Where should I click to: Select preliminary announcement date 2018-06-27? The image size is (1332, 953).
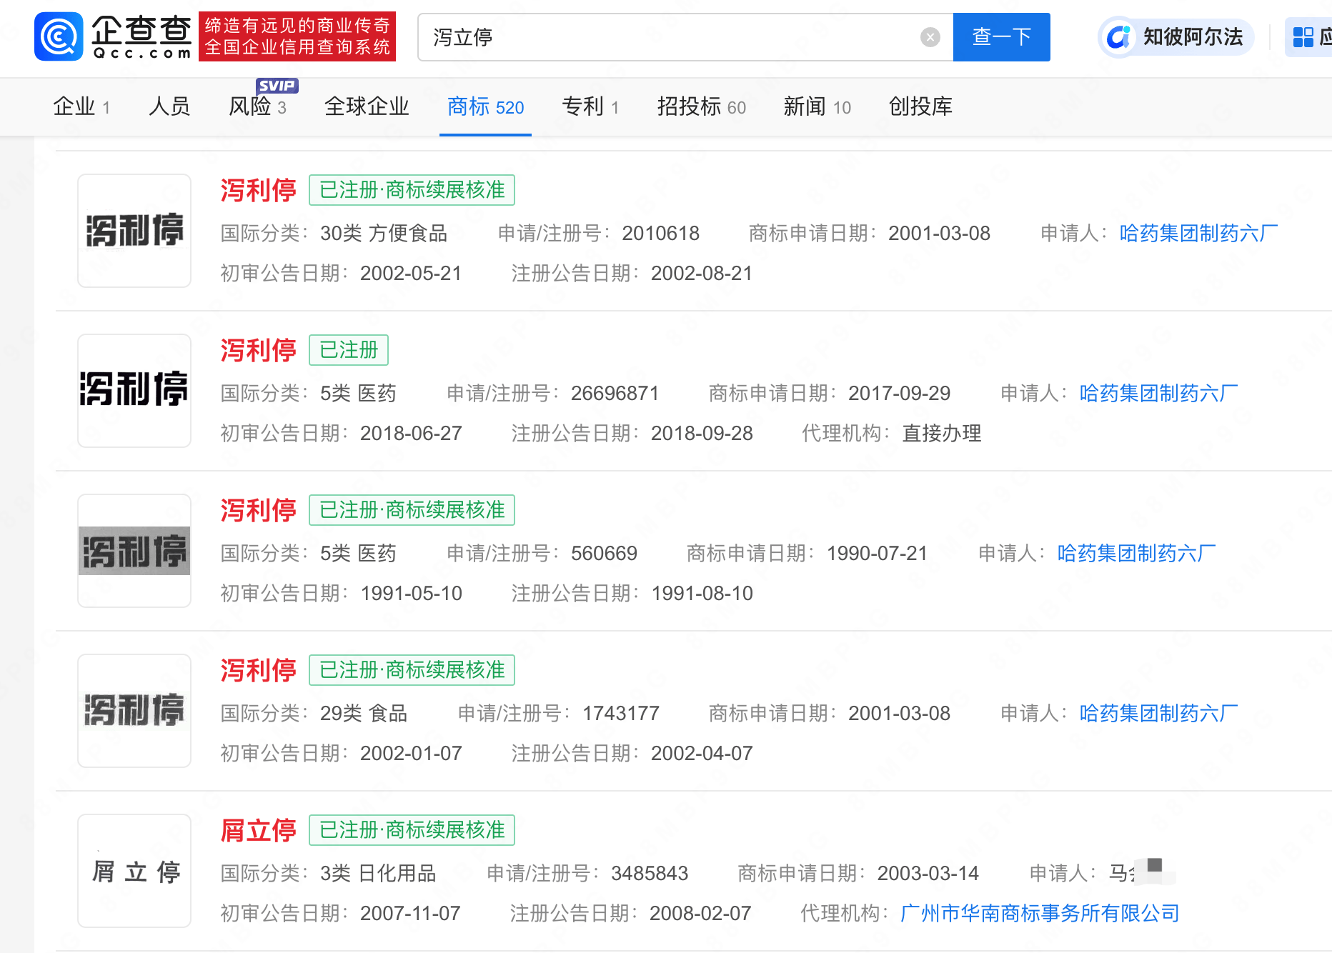click(x=411, y=434)
